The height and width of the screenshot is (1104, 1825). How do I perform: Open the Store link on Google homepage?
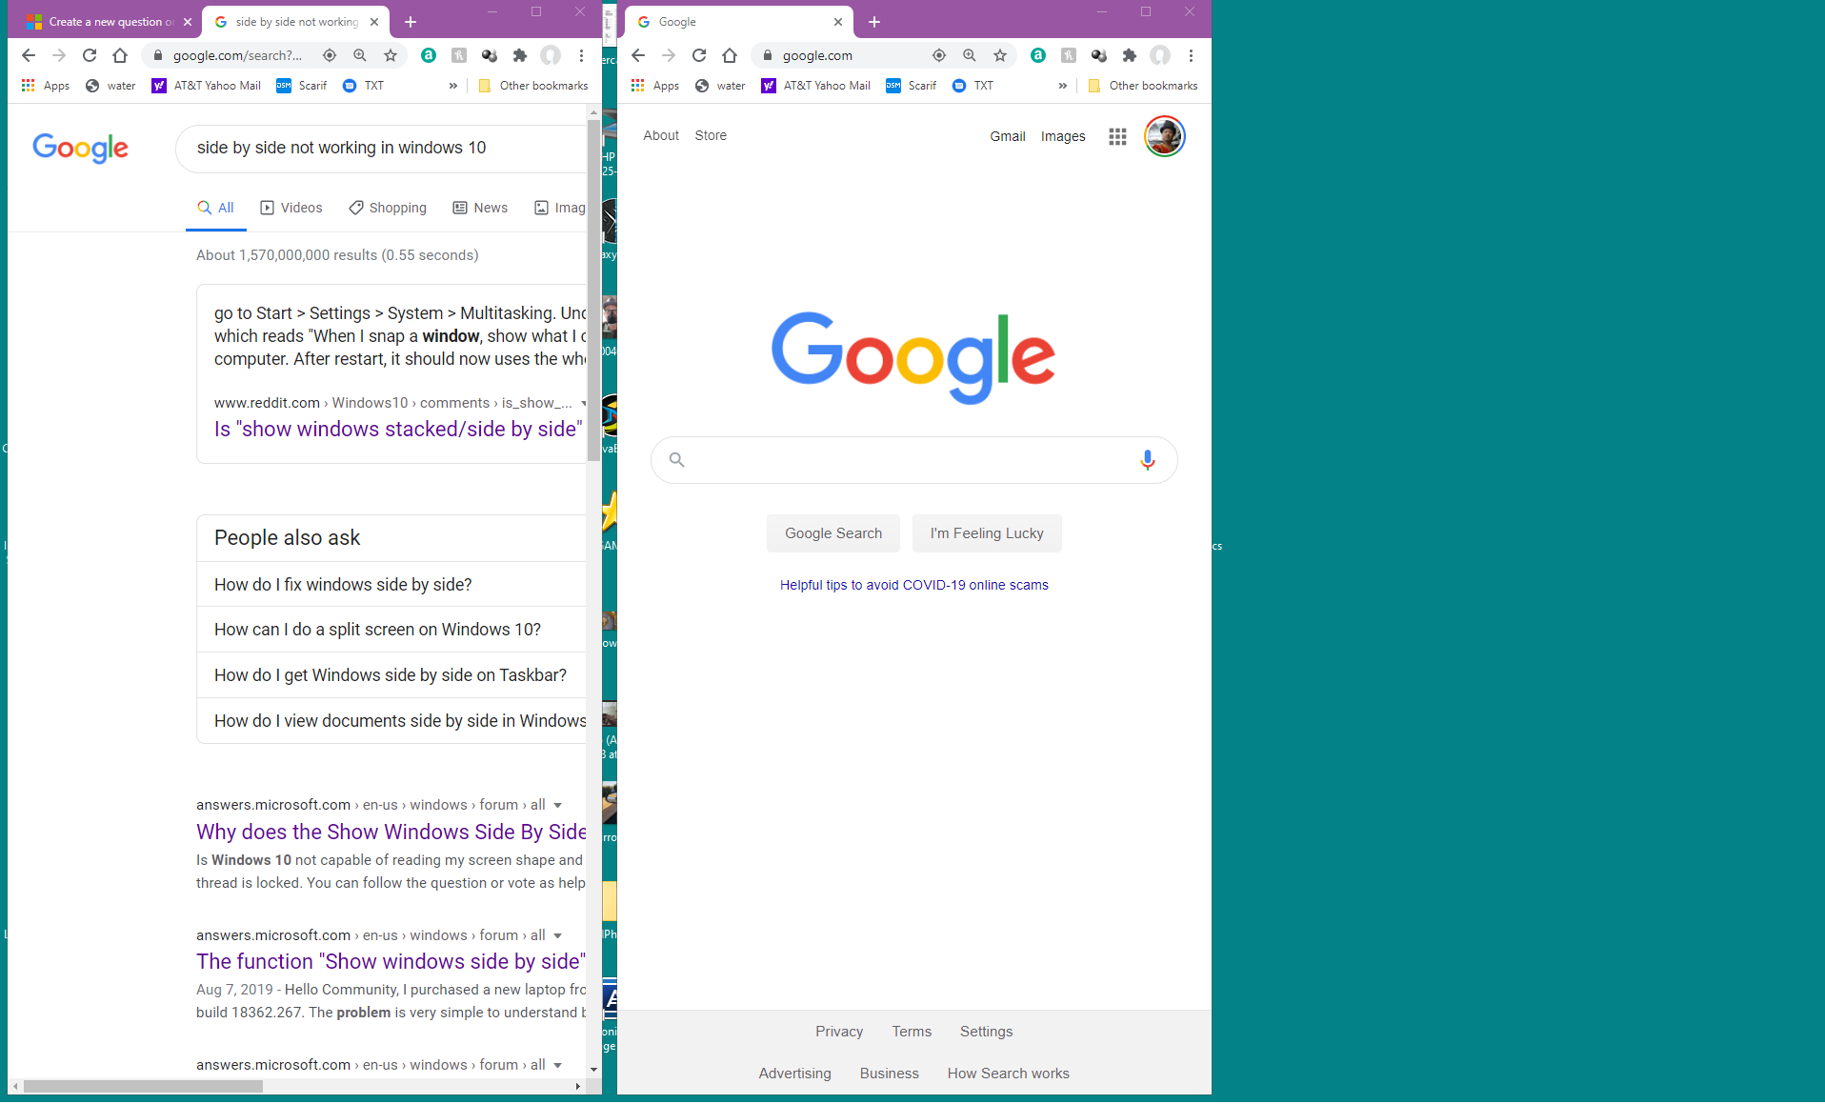pyautogui.click(x=711, y=135)
